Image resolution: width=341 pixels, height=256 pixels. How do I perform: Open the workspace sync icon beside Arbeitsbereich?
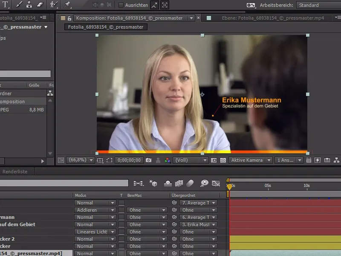[x=251, y=5]
